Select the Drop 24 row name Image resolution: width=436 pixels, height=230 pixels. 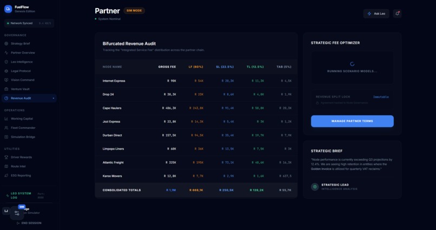point(108,94)
